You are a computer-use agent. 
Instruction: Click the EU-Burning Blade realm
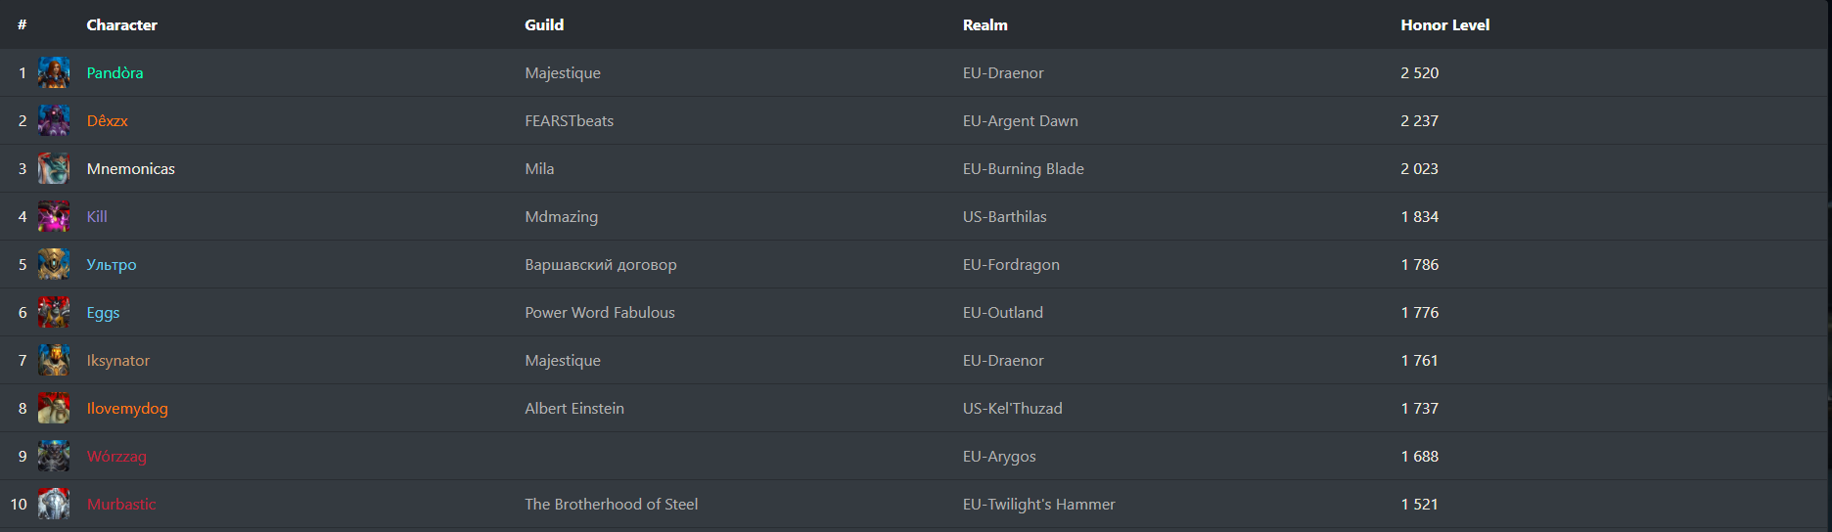(1023, 168)
